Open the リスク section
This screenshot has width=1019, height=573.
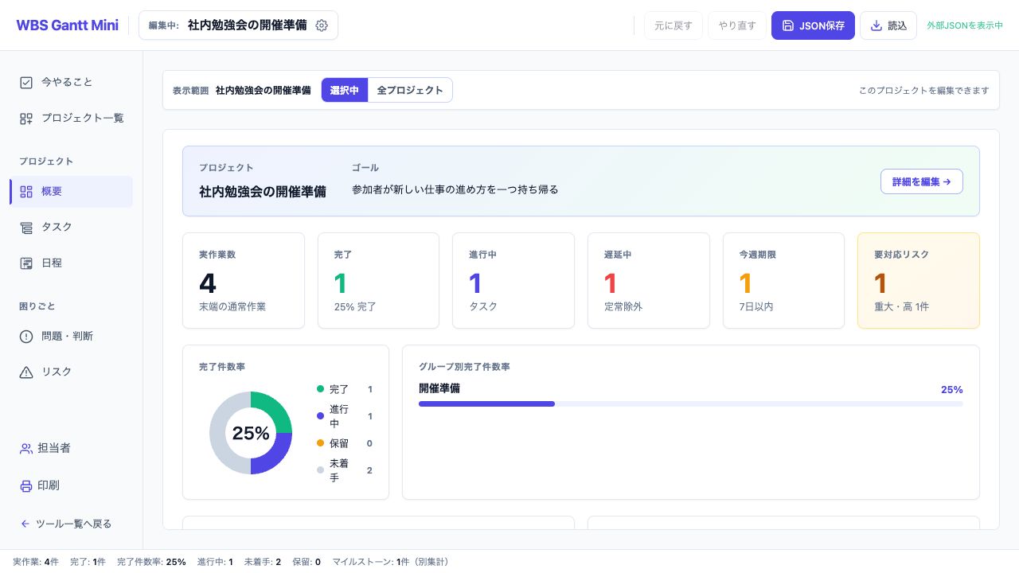pos(71,372)
